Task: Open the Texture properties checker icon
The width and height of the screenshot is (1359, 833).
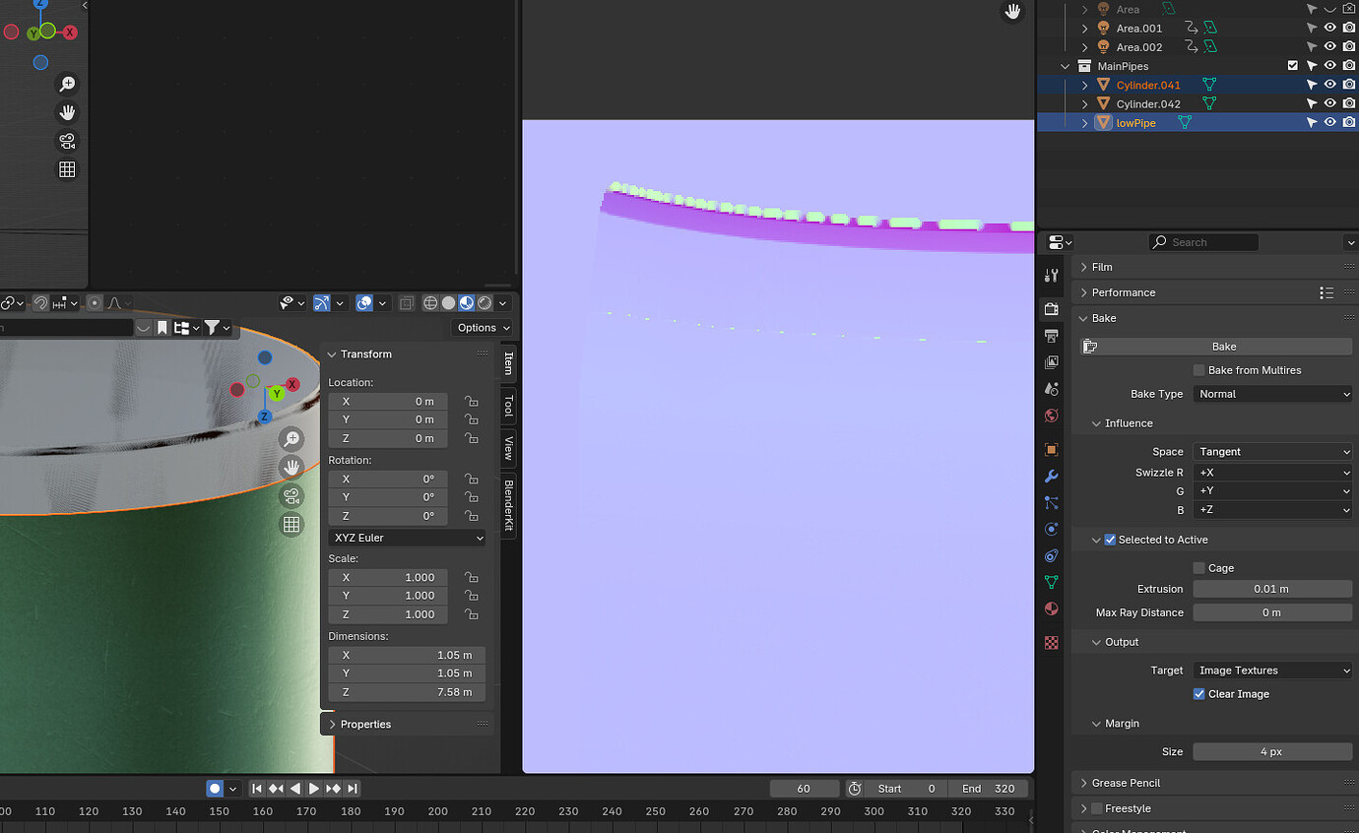Action: (x=1051, y=642)
